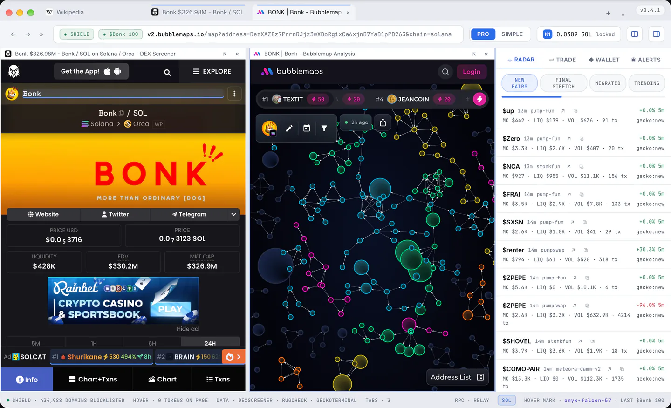671x408 pixels.
Task: Click the pink lightning boost button
Action: [479, 99]
